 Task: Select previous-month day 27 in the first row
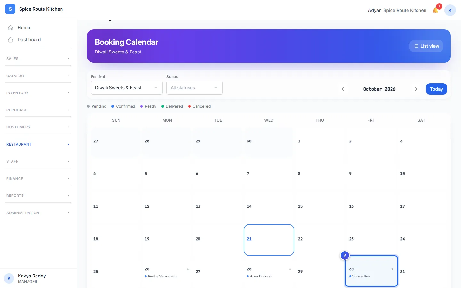pos(116,142)
